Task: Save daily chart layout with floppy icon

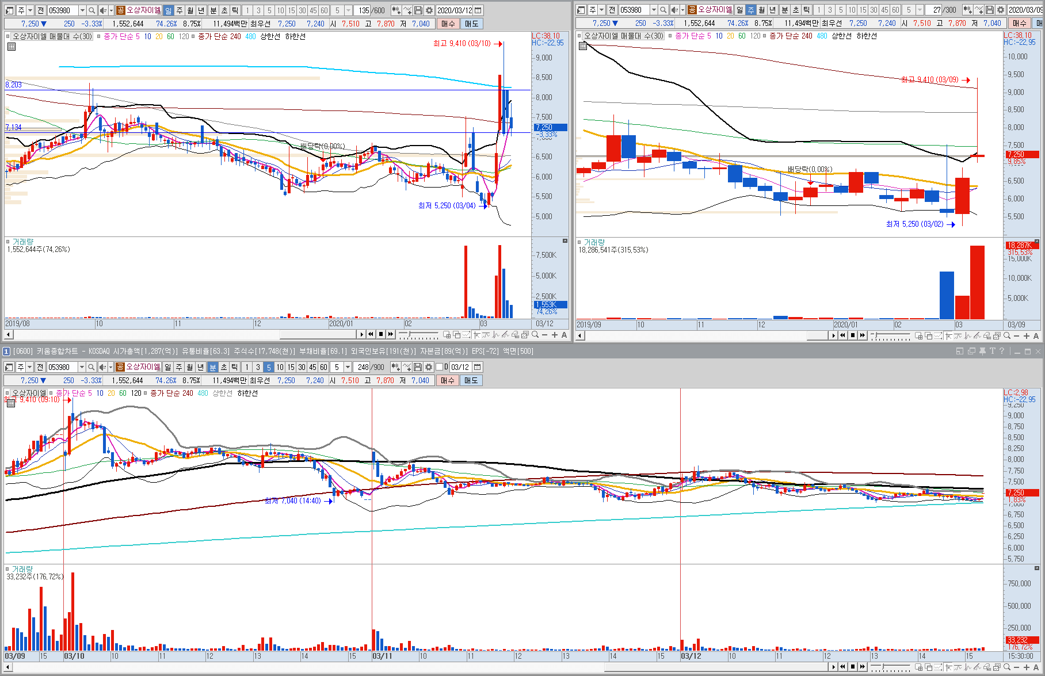Action: [x=418, y=10]
